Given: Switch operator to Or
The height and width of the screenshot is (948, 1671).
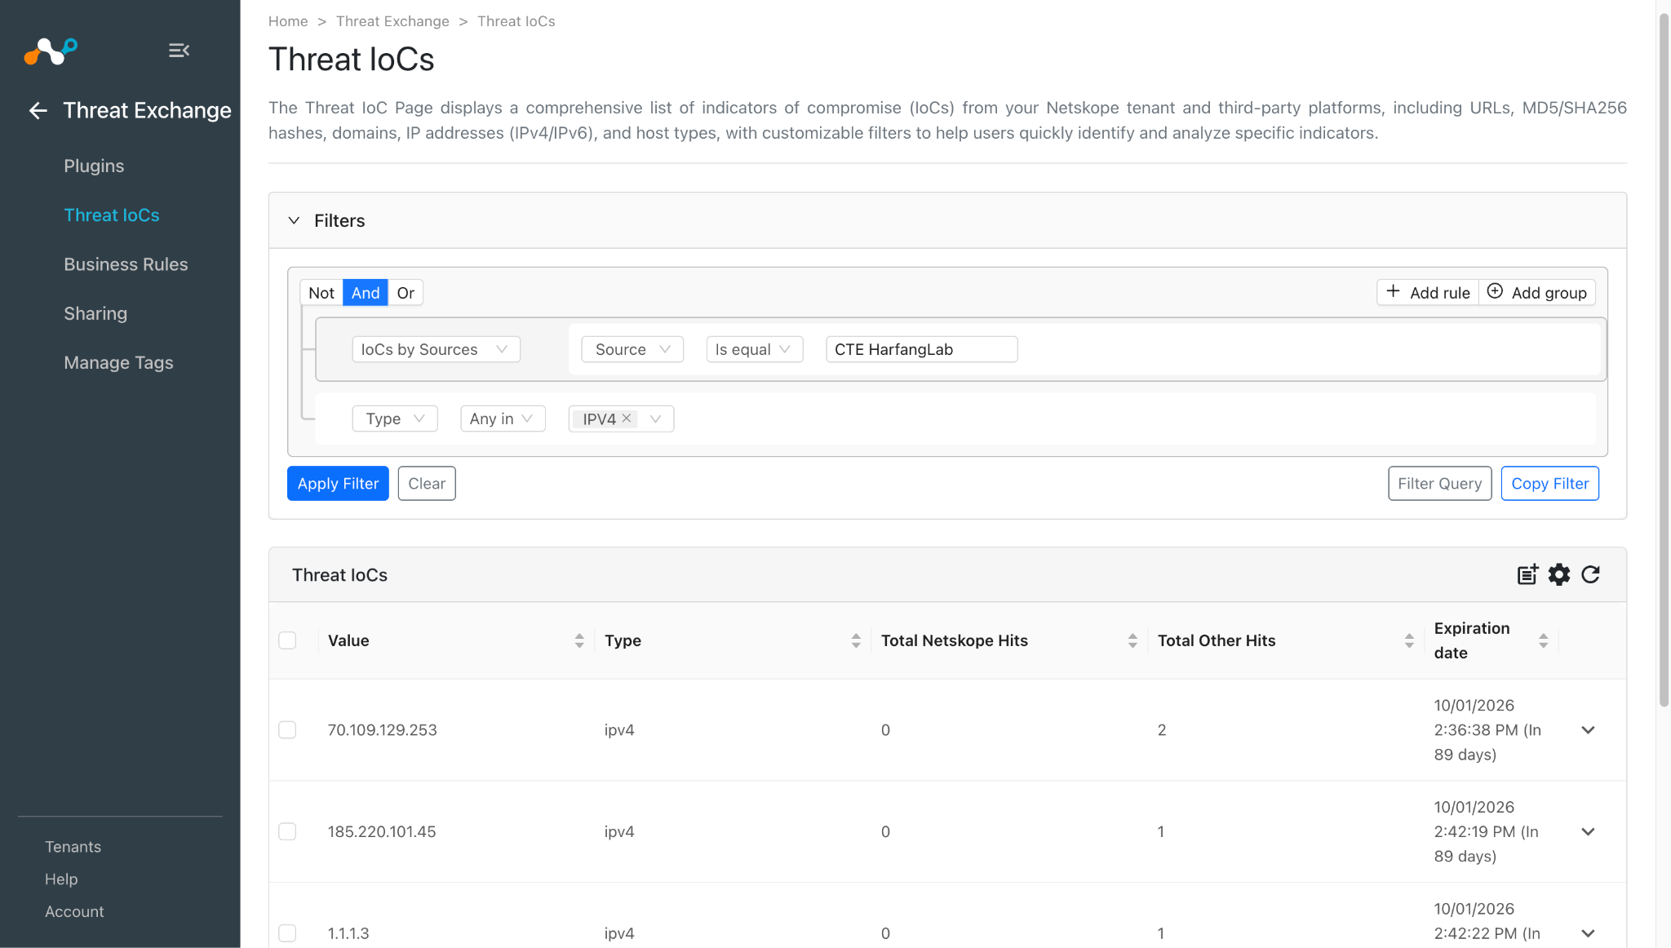Looking at the screenshot, I should (406, 293).
